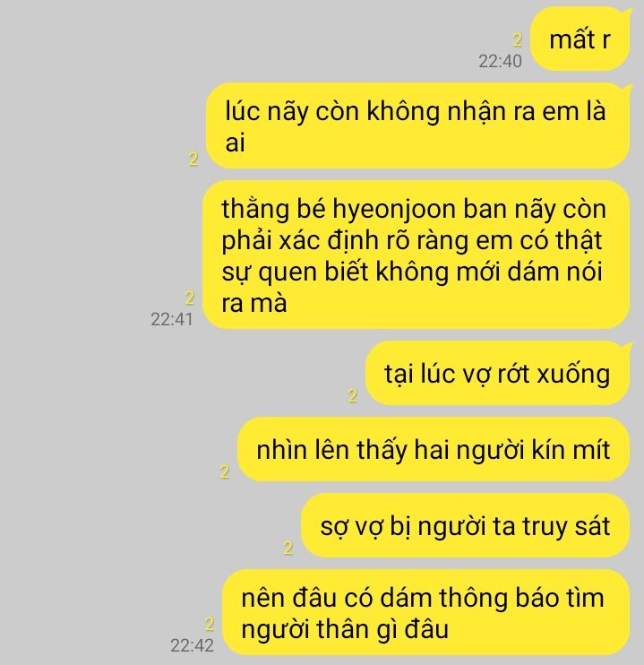Viewport: 644px width, 665px height.
Task: Click the 22:41 timestamp
Action: [172, 319]
